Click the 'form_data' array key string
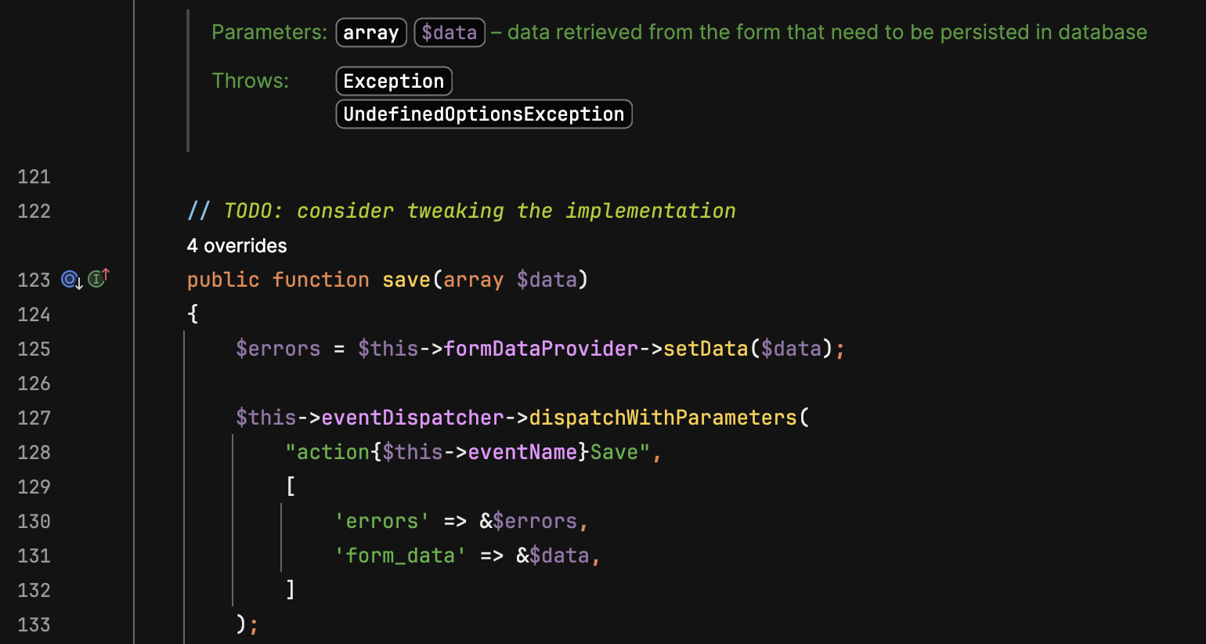 pyautogui.click(x=400, y=556)
